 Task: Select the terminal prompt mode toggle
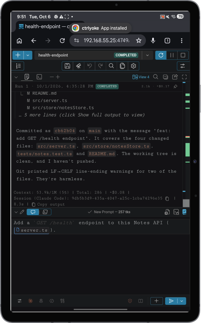coord(45,212)
